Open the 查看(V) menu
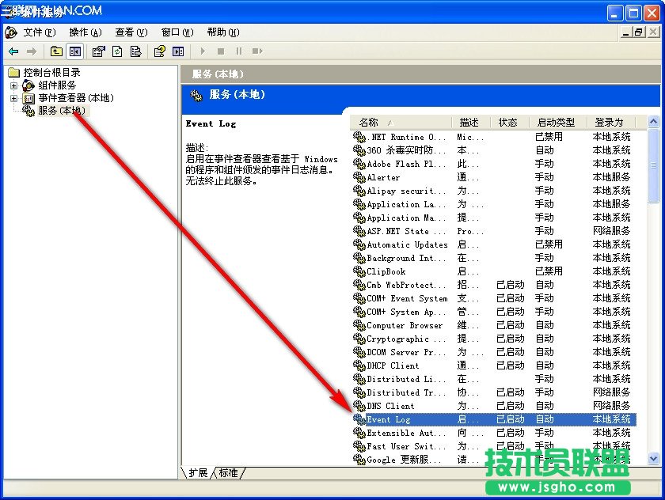This screenshot has width=665, height=500. (x=130, y=32)
